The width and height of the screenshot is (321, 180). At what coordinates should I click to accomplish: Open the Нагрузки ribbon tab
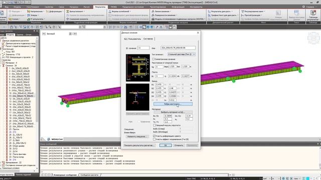(x=74, y=7)
